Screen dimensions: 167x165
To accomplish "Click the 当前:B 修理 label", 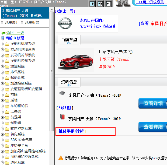I will [x=15, y=38].
